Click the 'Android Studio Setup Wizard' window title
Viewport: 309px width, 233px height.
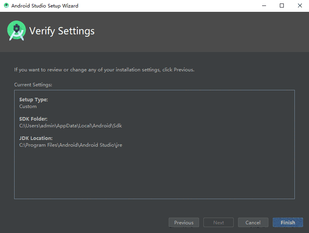(45, 6)
